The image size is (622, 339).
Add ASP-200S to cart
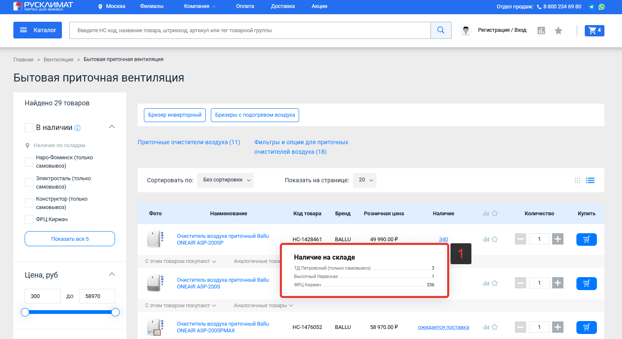[586, 283]
